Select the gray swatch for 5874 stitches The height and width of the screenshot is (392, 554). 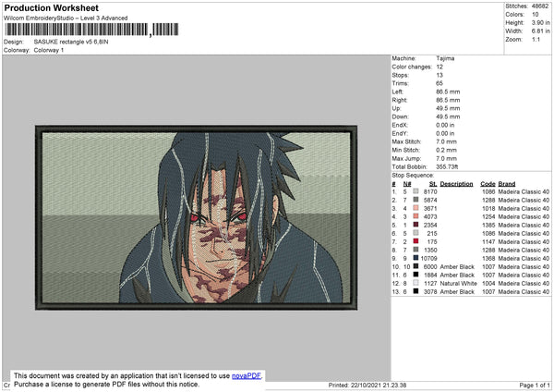(415, 200)
